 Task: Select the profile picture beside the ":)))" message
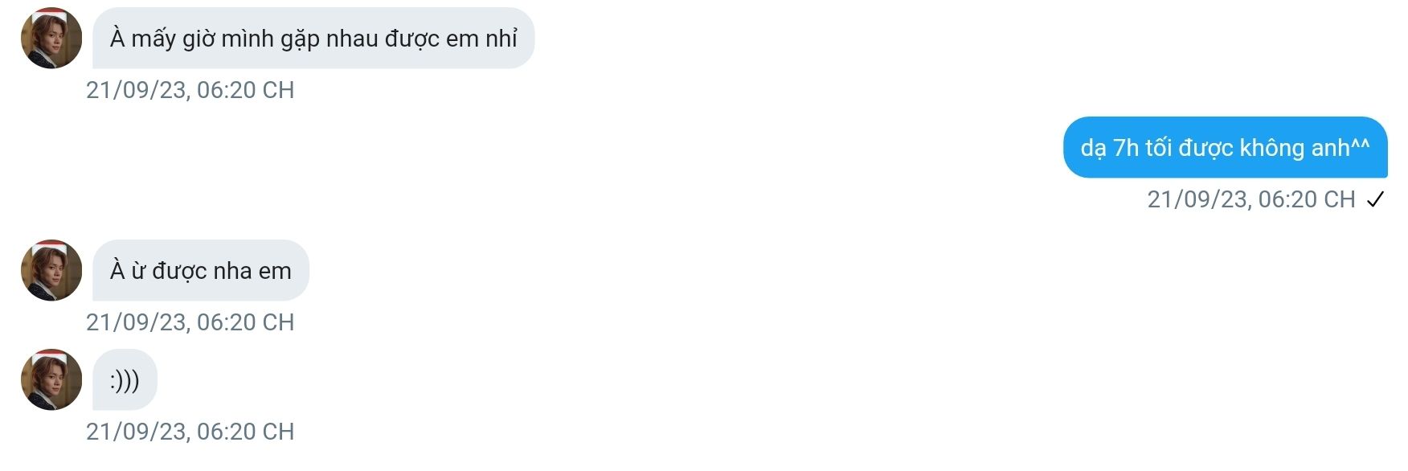click(51, 379)
